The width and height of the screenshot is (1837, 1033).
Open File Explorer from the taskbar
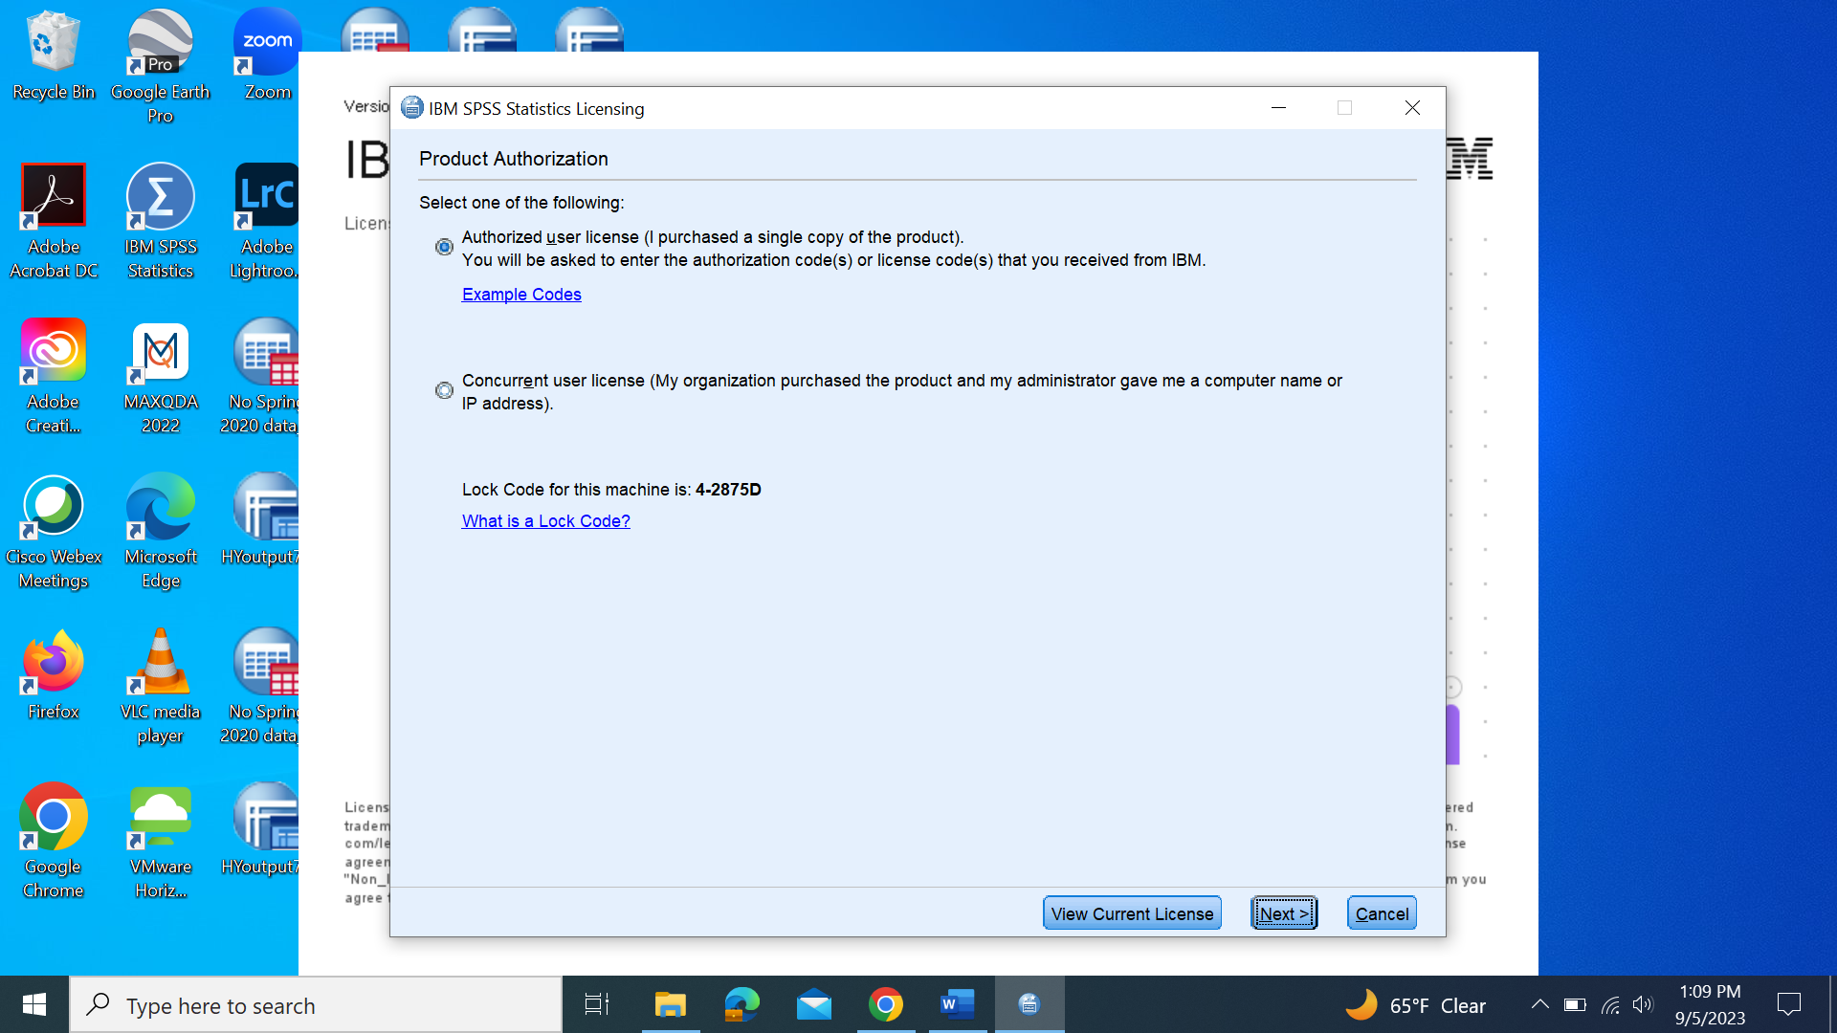click(670, 1004)
